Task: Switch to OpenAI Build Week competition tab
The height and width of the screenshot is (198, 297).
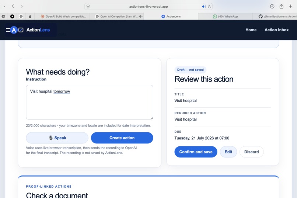Action: point(63,17)
